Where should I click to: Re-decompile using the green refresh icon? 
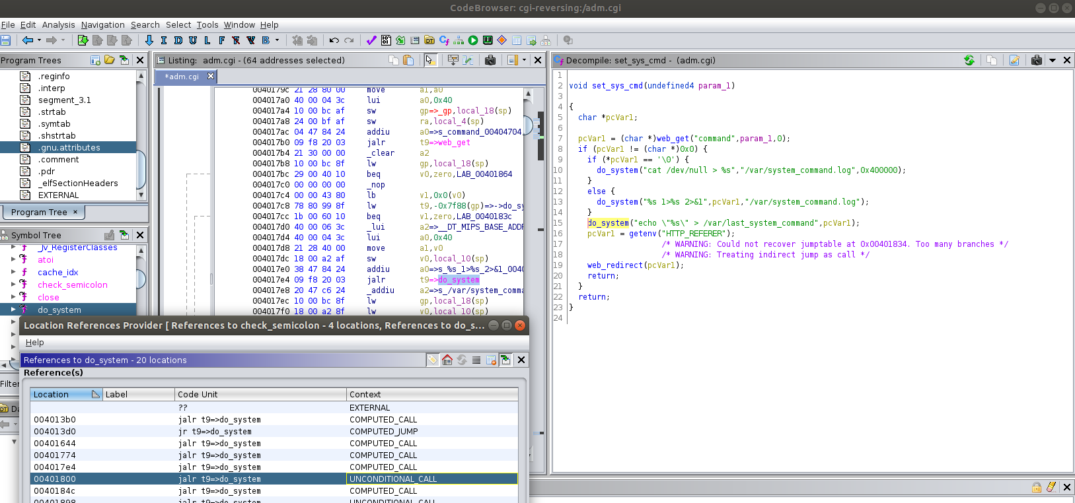[x=969, y=60]
